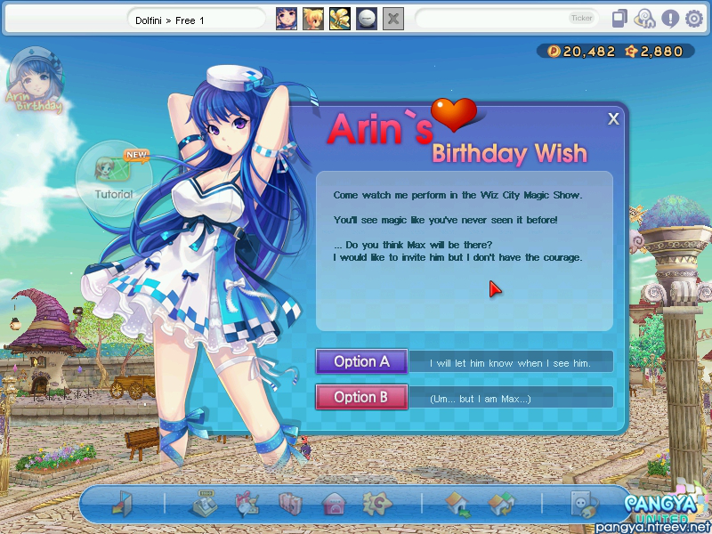Click the 'Dolfini > Free 1' channel label

170,20
